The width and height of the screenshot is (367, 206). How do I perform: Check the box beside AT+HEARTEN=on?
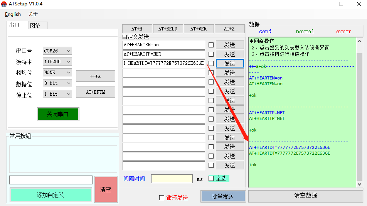(x=211, y=45)
